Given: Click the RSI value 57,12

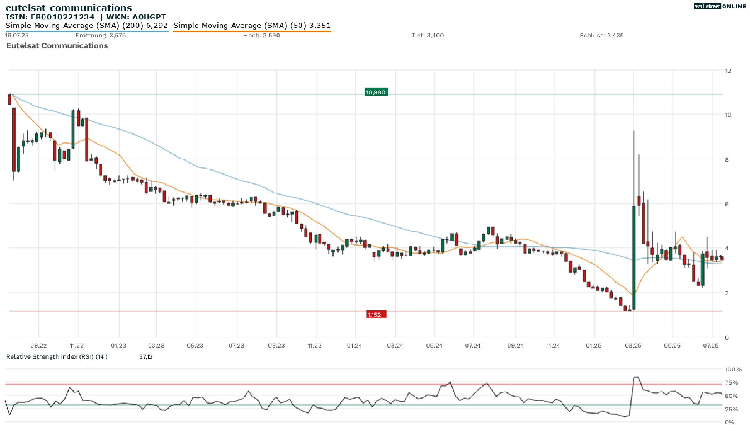Looking at the screenshot, I should (x=146, y=357).
